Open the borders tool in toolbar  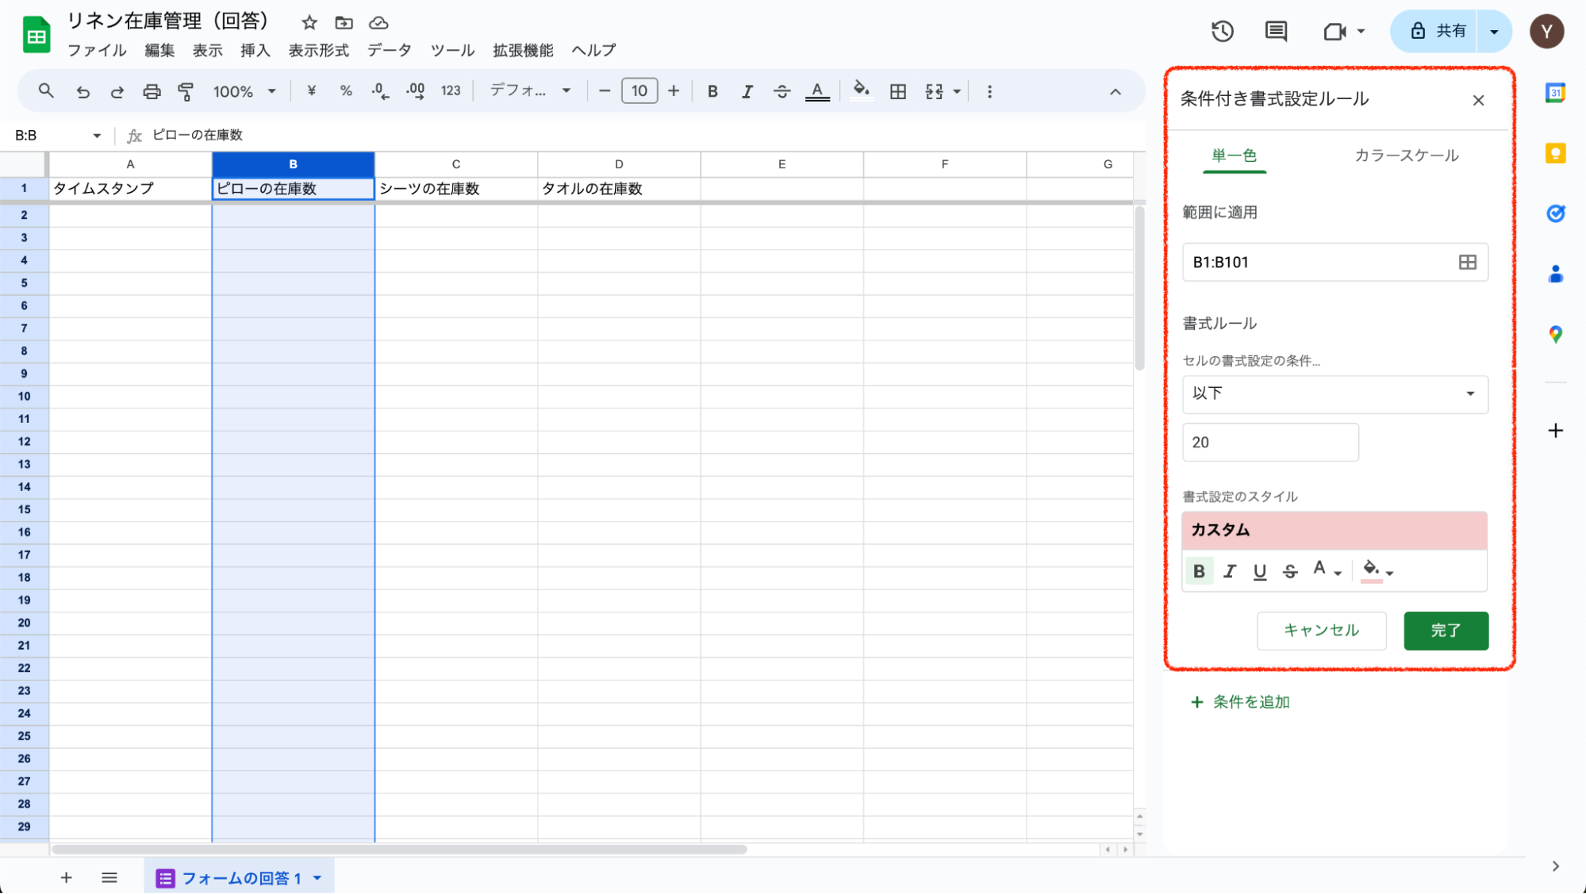click(x=897, y=91)
